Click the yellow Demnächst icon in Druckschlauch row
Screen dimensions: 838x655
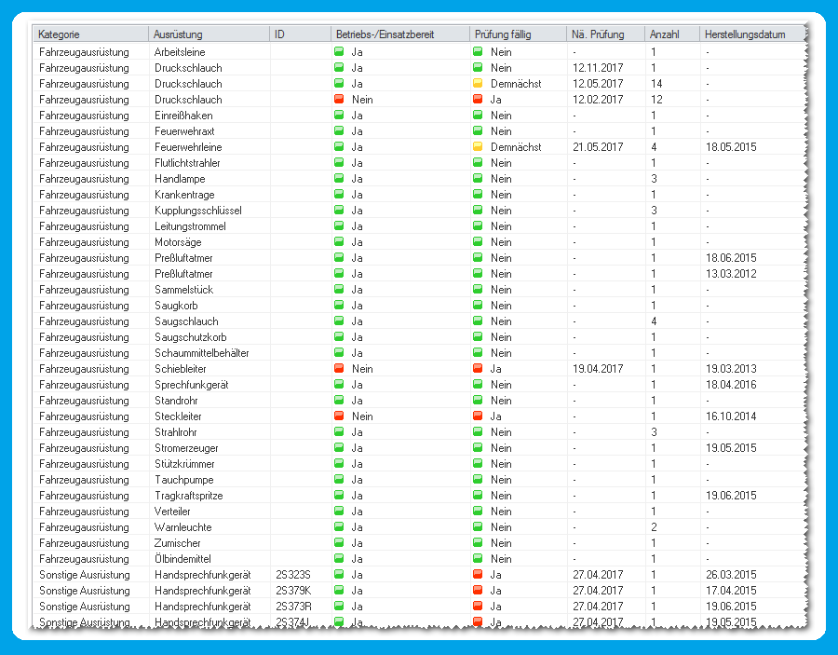point(480,84)
